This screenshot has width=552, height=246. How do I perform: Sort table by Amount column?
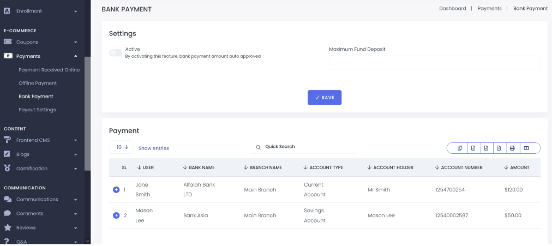tap(517, 167)
